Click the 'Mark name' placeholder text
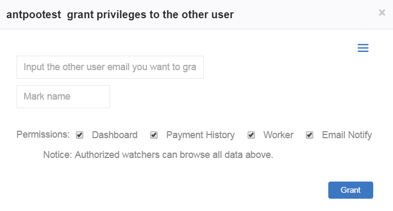 coord(47,96)
